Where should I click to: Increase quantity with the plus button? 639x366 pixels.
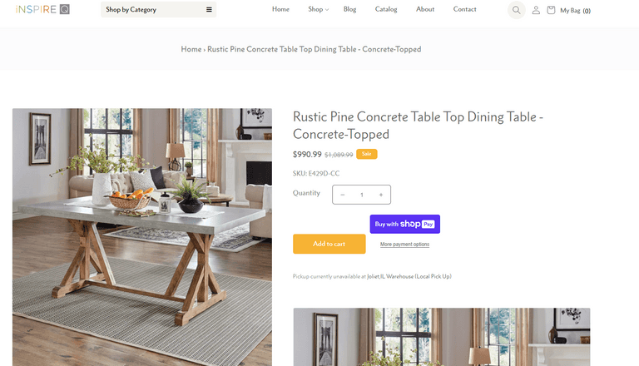381,195
